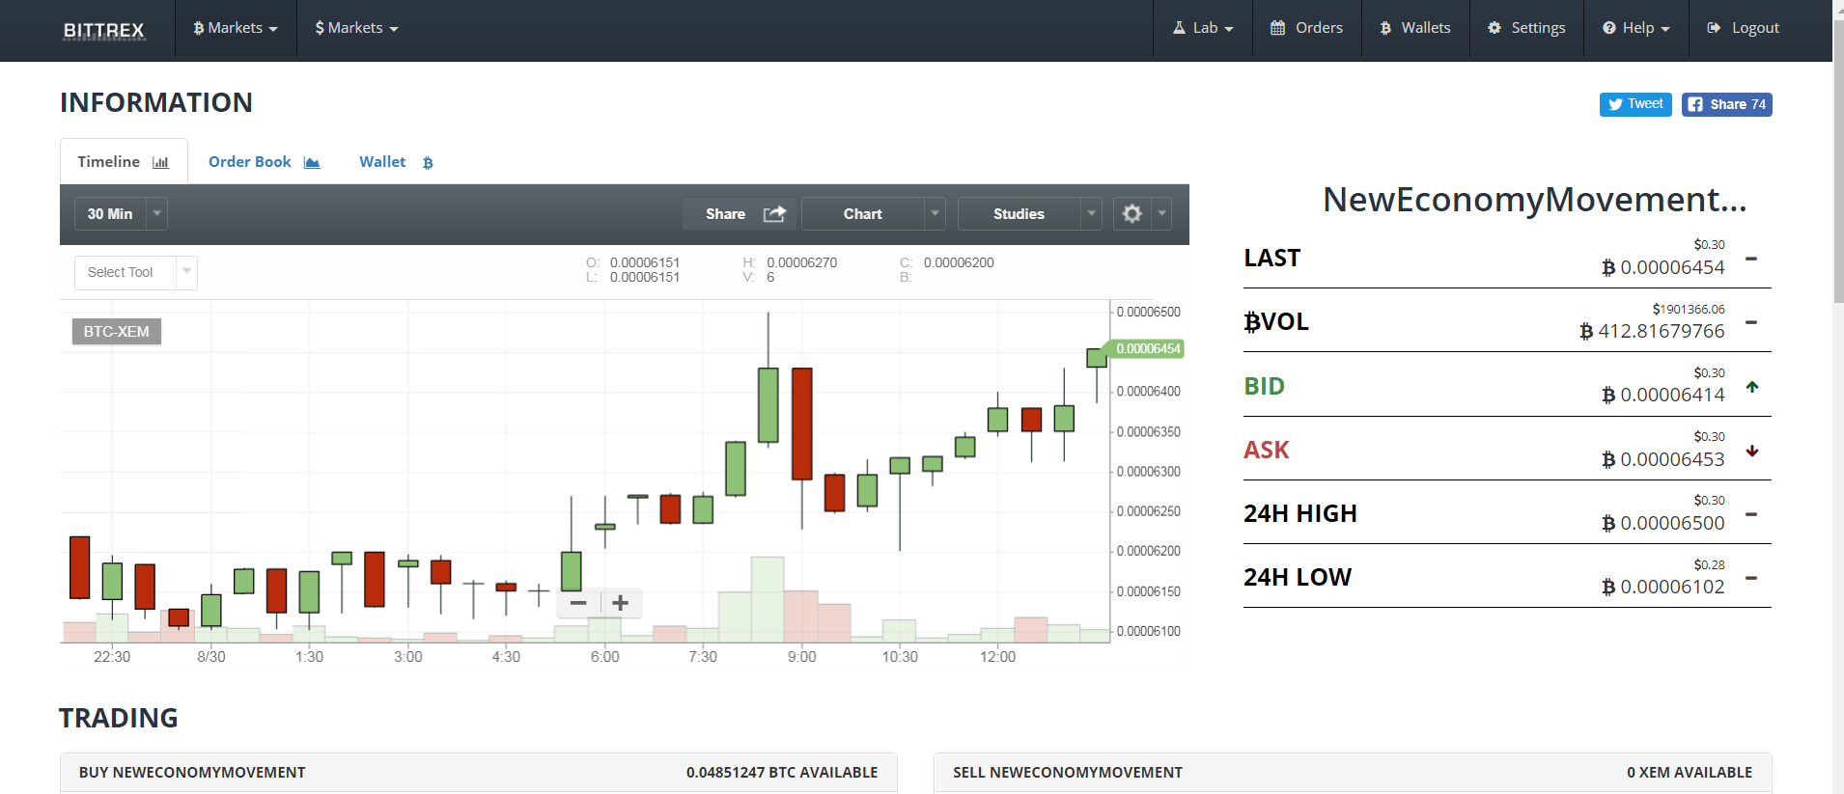Click the Logout link
1844x794 pixels.
[x=1744, y=28]
